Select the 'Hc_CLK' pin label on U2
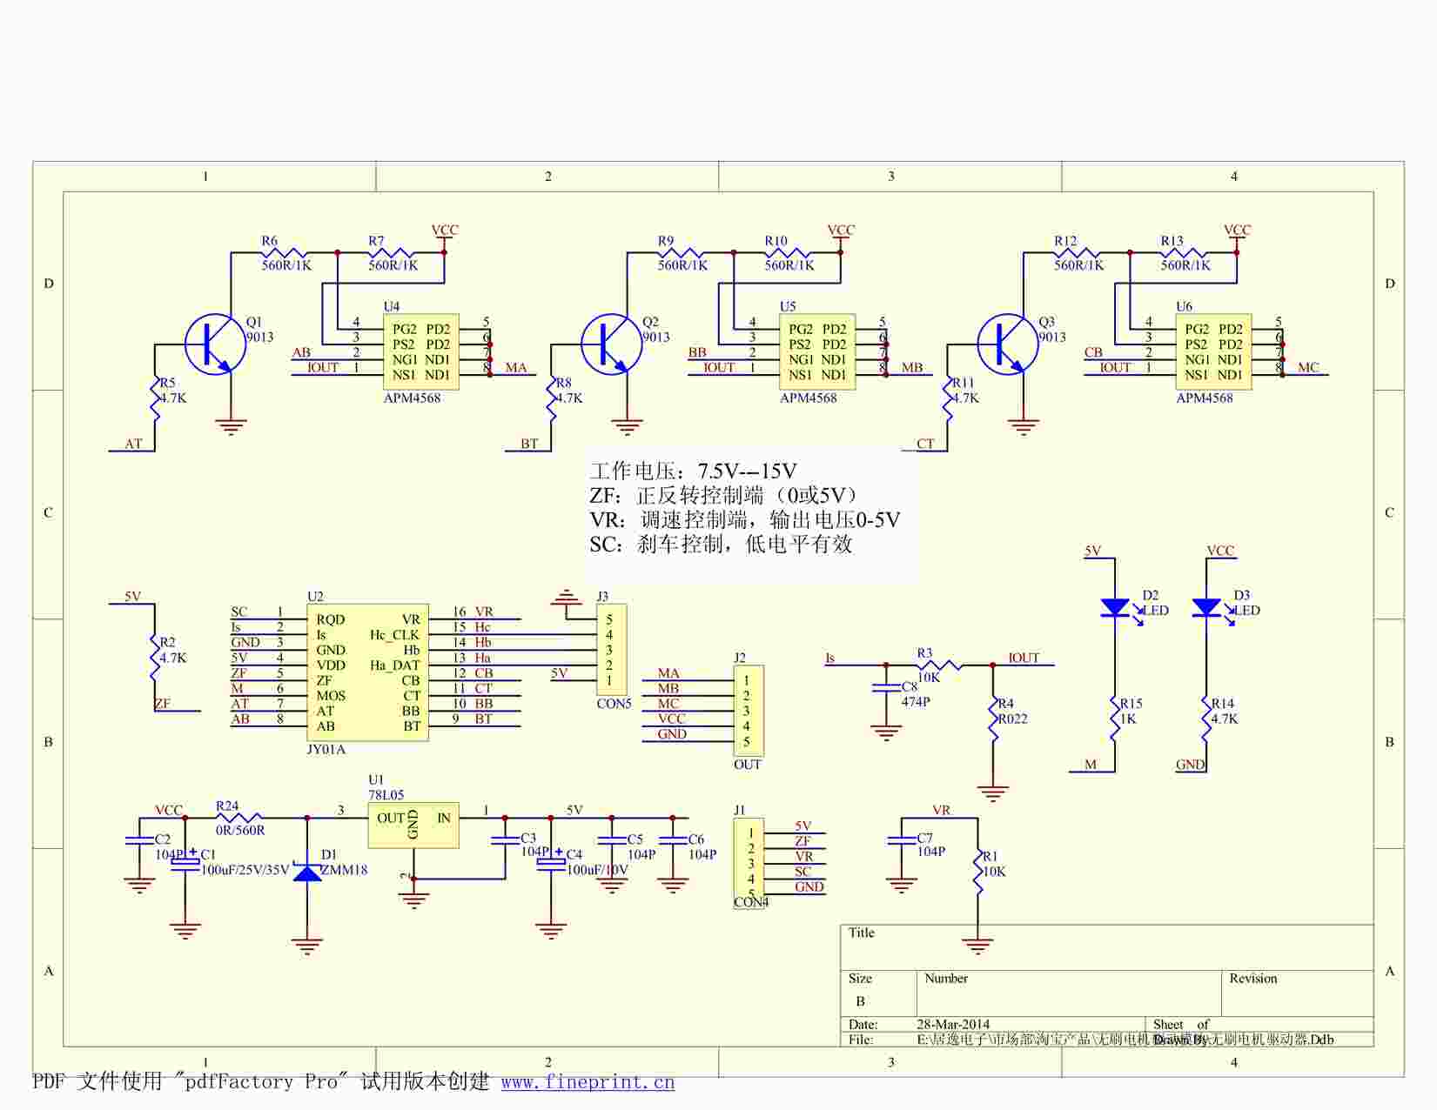The width and height of the screenshot is (1437, 1110). (394, 635)
